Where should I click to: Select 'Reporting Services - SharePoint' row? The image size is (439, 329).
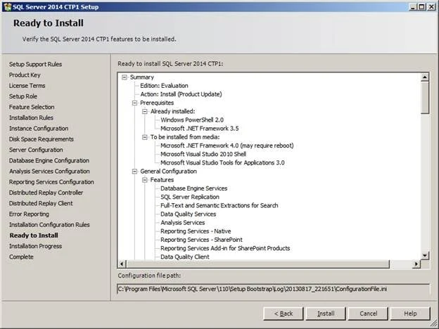pyautogui.click(x=201, y=240)
